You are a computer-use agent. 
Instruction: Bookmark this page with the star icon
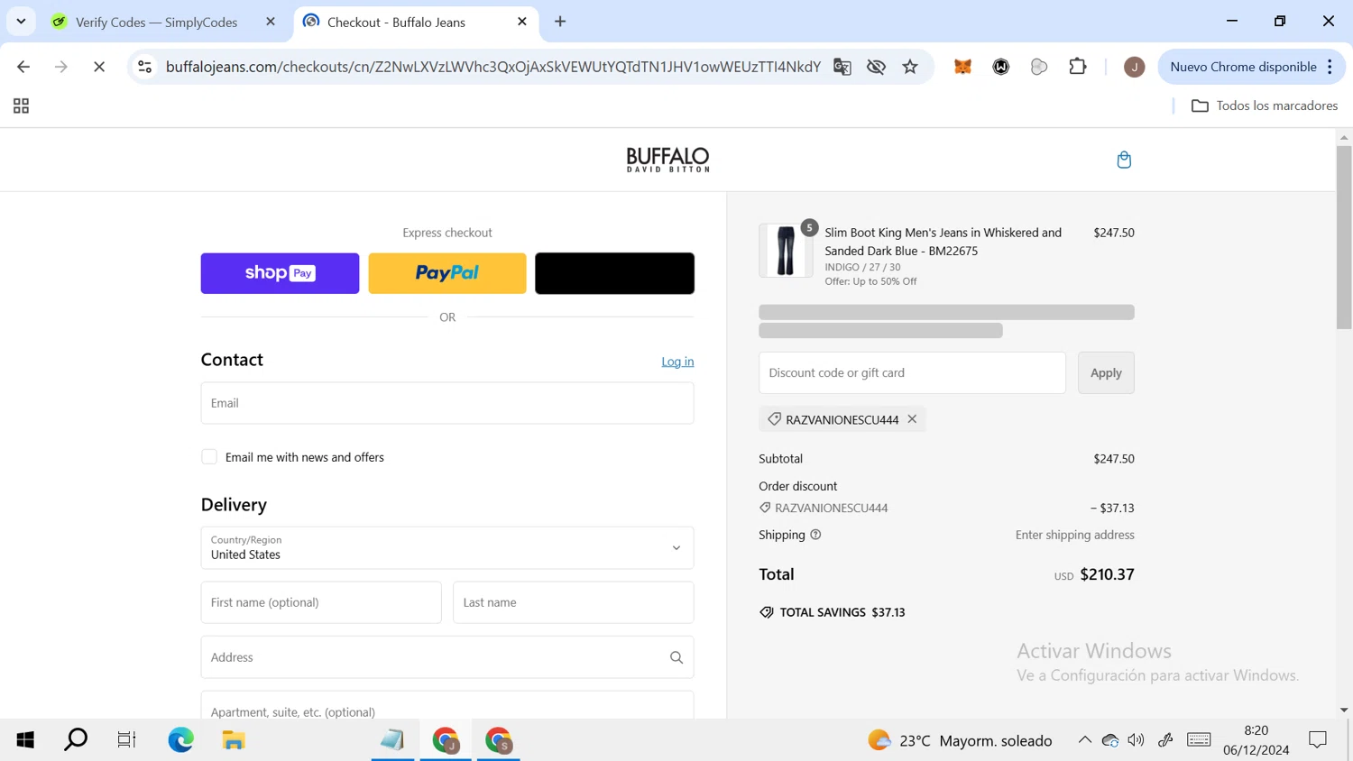[910, 67]
